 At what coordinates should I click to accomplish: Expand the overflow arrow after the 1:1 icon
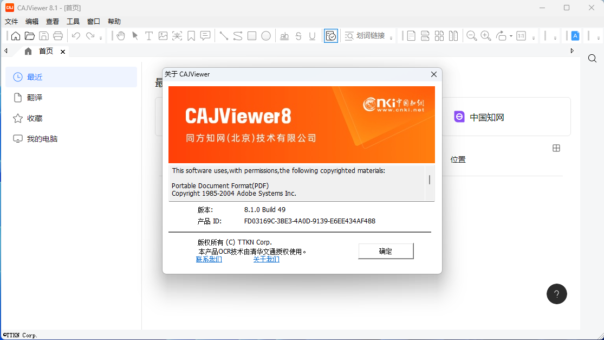(534, 38)
